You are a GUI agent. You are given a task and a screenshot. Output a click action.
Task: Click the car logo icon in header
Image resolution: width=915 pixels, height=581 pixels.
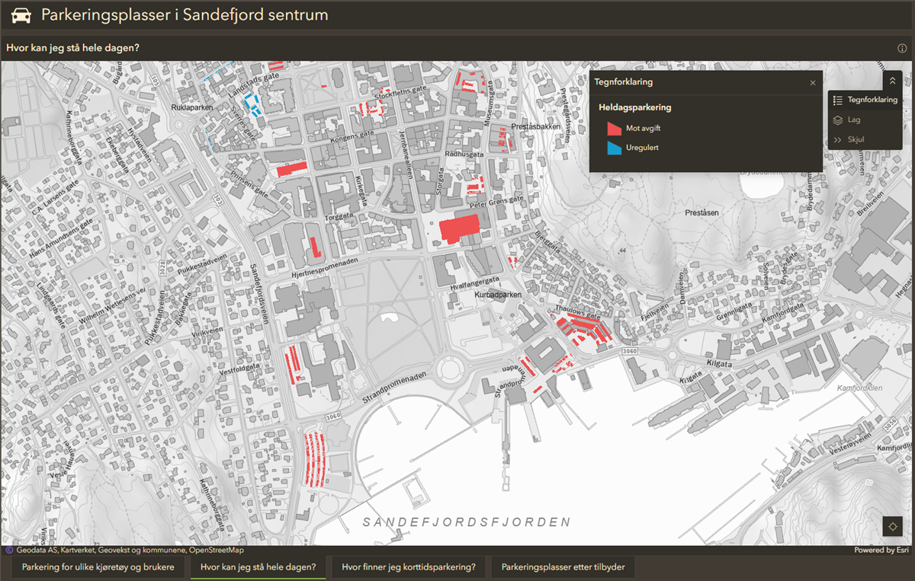tap(21, 15)
